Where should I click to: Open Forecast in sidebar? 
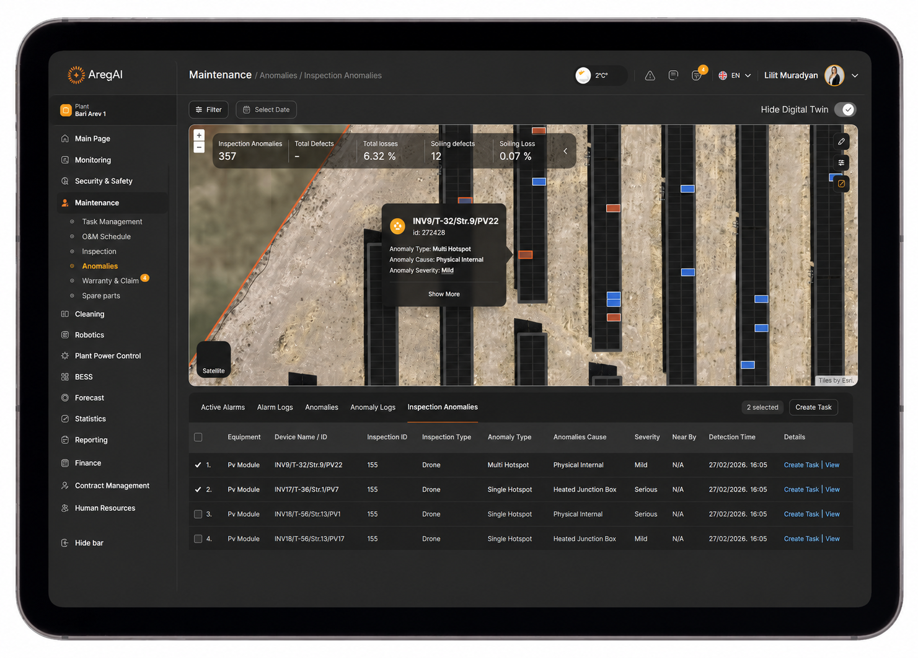coord(89,398)
